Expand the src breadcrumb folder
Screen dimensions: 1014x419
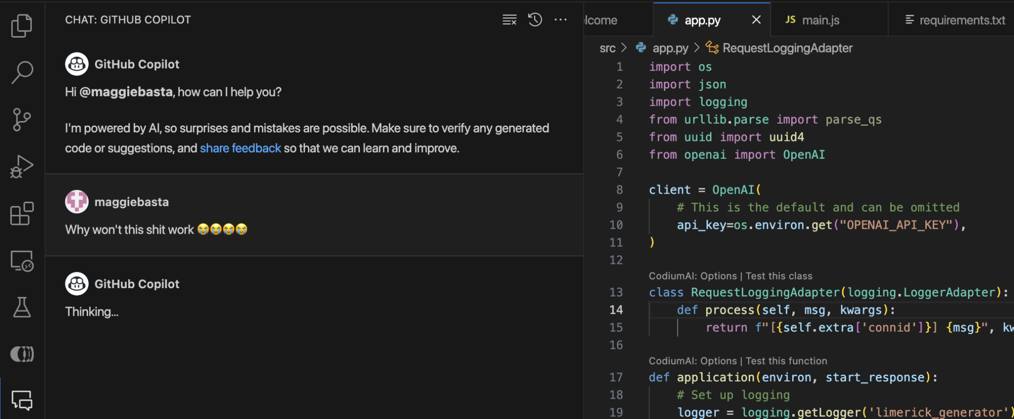coord(608,48)
